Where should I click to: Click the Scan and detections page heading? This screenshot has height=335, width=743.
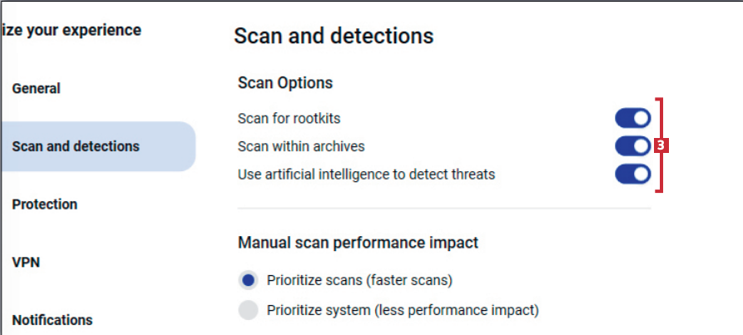[334, 37]
